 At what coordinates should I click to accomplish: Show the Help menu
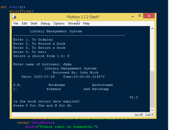point(86,23)
